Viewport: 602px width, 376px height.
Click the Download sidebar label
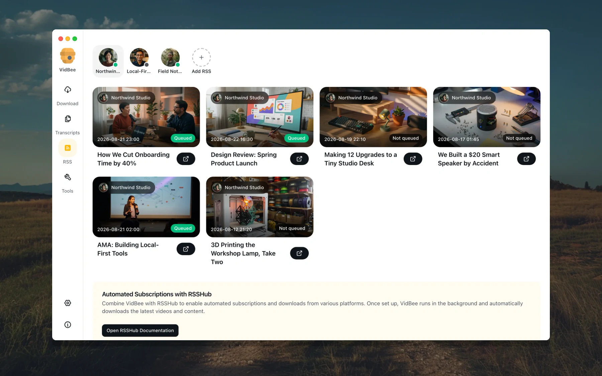pos(68,104)
